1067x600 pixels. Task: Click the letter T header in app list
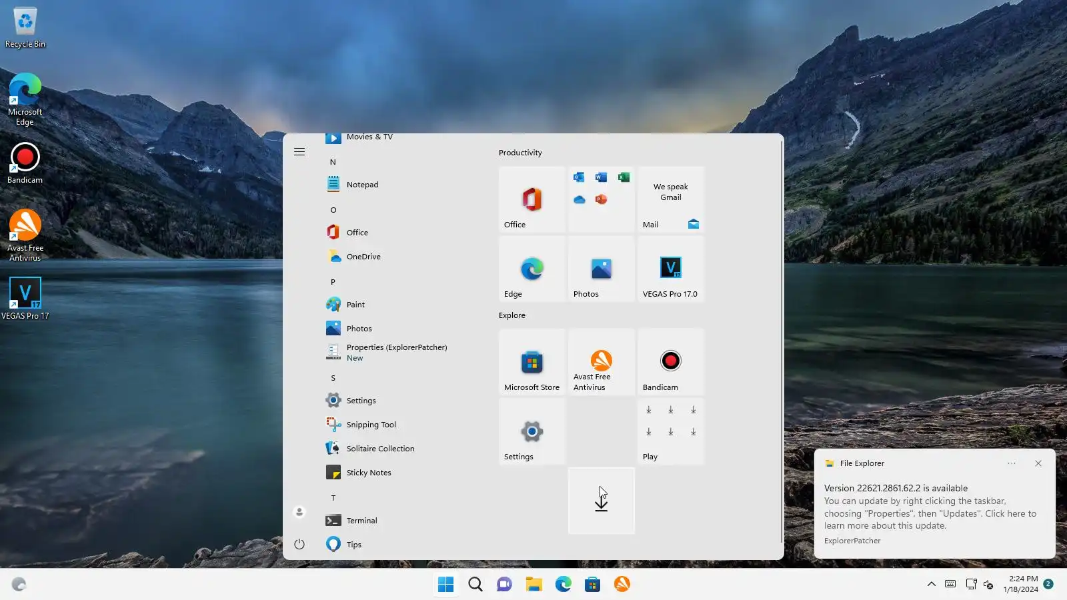333,498
